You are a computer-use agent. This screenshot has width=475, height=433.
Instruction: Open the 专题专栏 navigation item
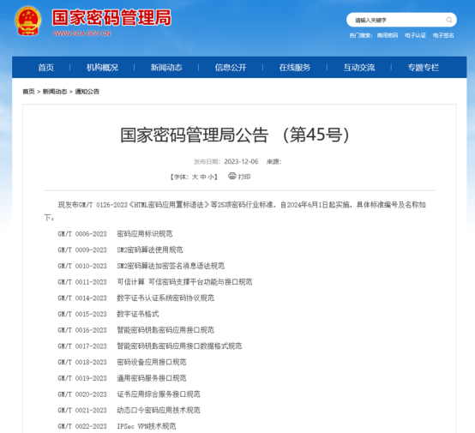(x=424, y=67)
